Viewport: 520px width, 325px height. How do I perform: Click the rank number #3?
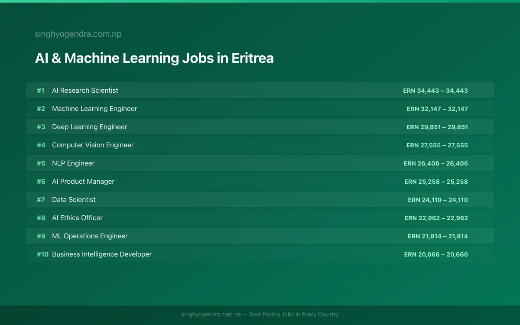(x=41, y=127)
